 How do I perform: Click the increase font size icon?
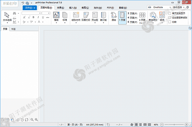click(24, 17)
